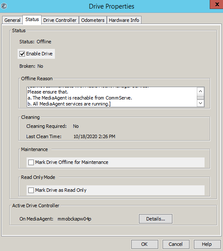This screenshot has width=223, height=251.
Task: Click the MediaAgent name mmobckapw04p
Action: (x=74, y=219)
